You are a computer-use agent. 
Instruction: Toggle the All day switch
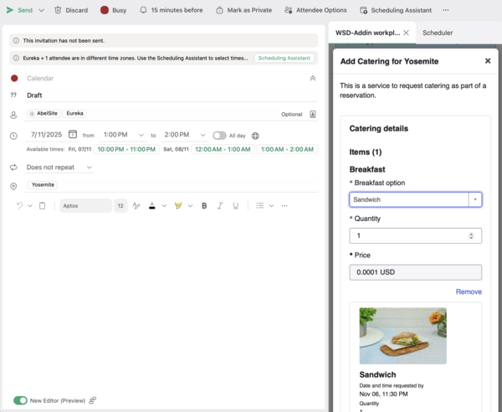click(219, 136)
